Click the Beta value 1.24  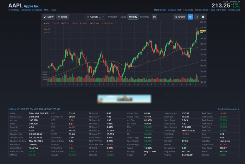222,134
